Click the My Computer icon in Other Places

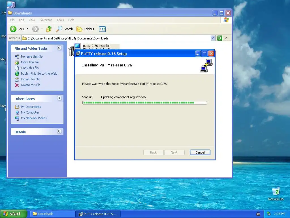(17, 112)
